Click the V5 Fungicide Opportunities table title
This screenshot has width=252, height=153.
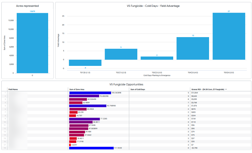pyautogui.click(x=126, y=84)
